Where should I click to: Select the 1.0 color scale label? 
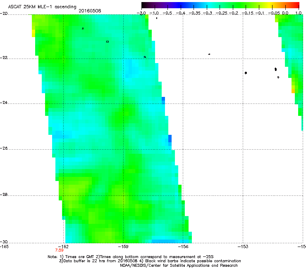coord(299,13)
